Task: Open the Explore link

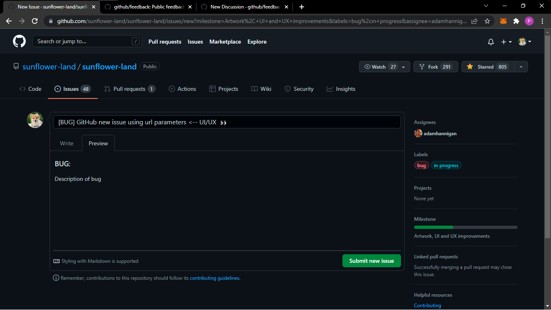Action: [x=257, y=42]
